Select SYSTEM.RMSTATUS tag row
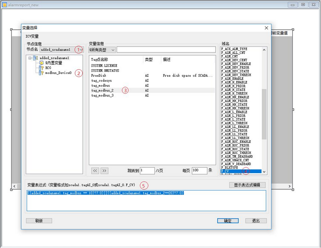 (152, 71)
